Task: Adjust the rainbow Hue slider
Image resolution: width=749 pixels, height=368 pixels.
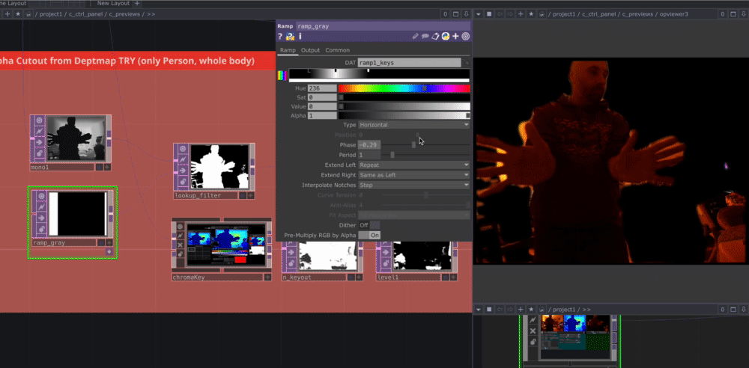Action: pyautogui.click(x=404, y=88)
